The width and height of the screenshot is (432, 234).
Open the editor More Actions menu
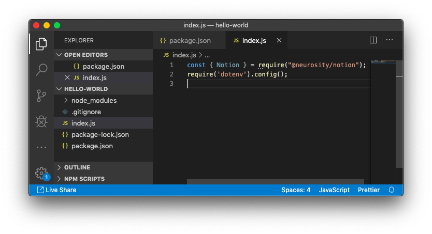[x=390, y=40]
